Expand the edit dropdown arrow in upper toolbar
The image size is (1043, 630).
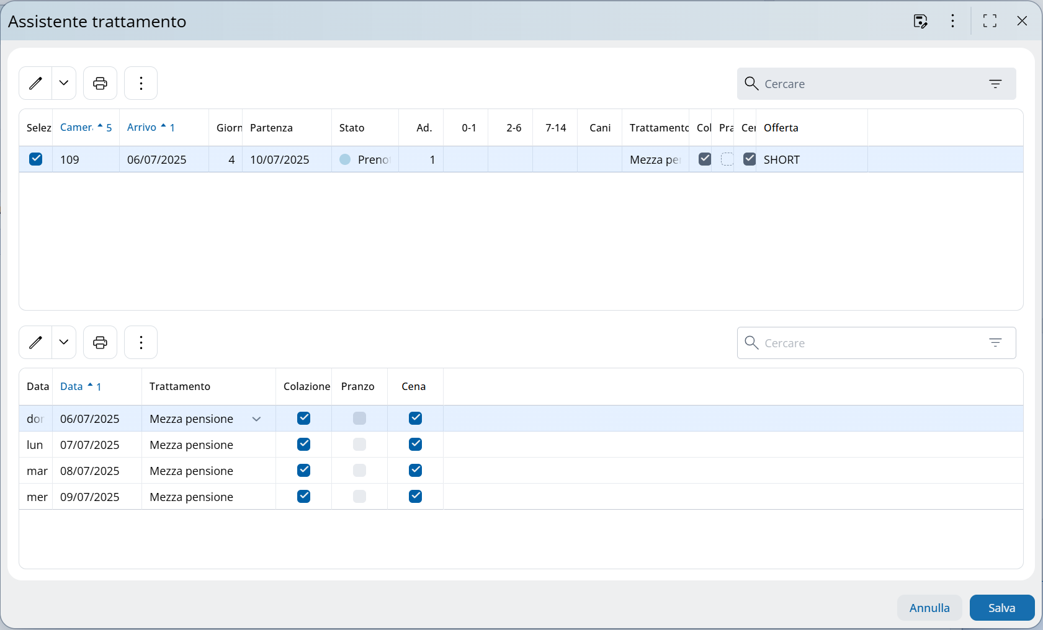click(x=64, y=83)
